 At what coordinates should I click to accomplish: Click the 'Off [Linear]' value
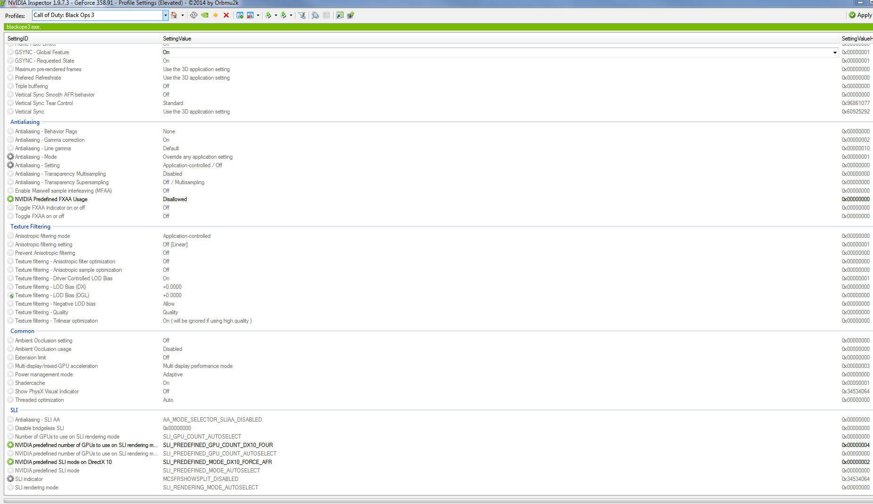click(175, 244)
